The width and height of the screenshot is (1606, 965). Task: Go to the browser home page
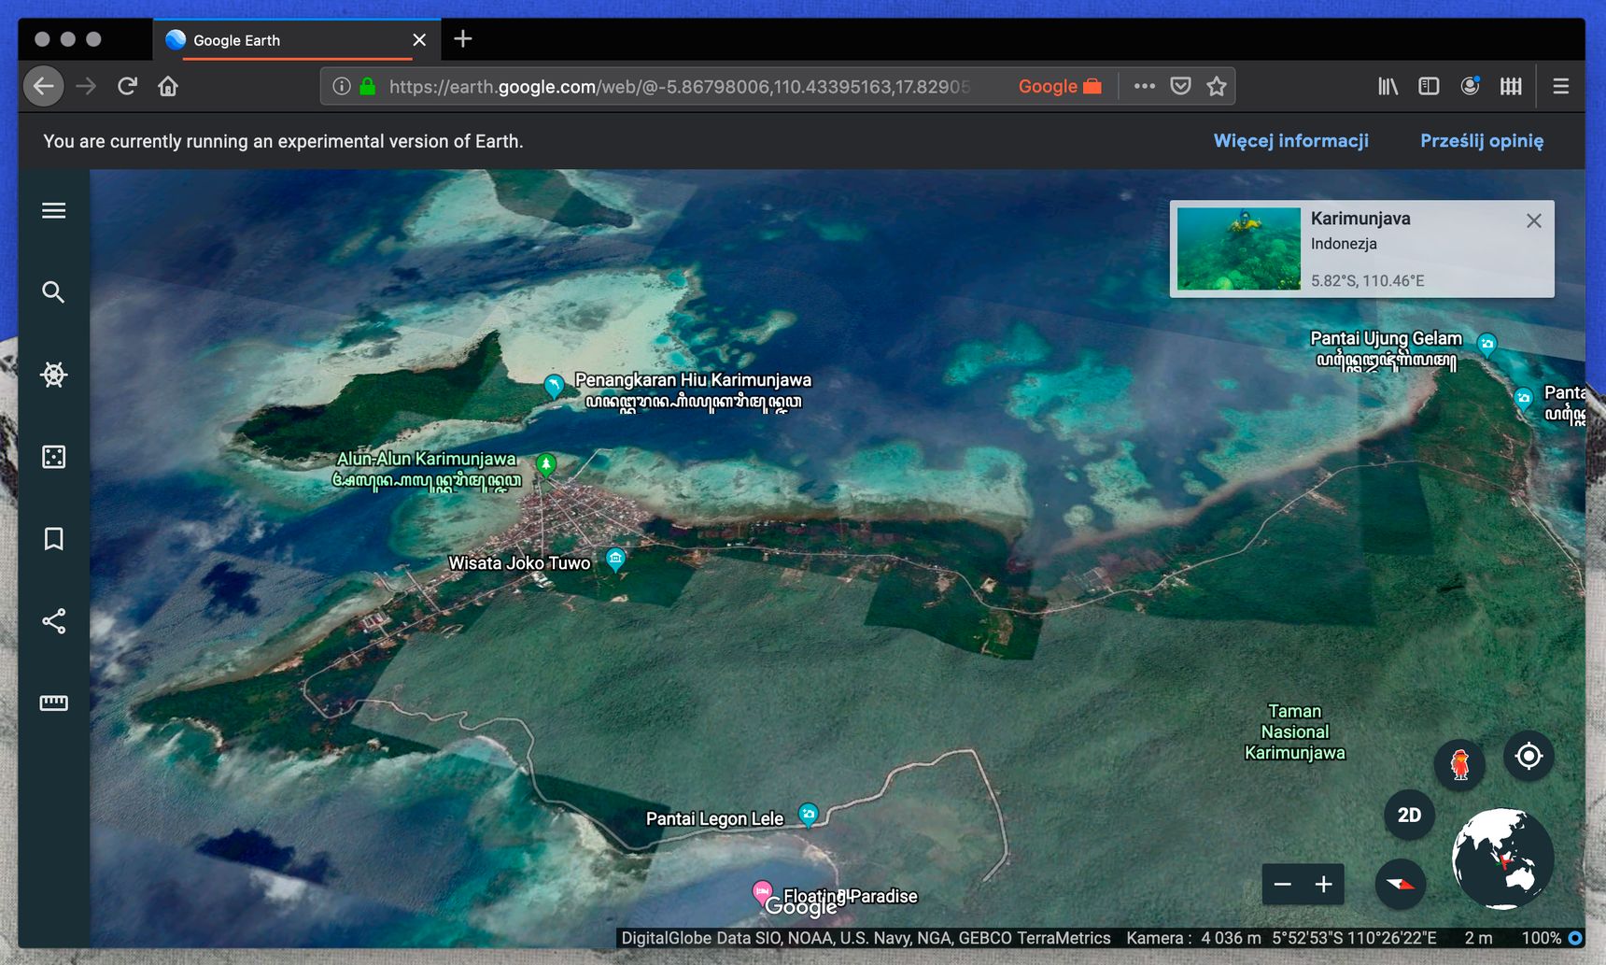(x=168, y=87)
